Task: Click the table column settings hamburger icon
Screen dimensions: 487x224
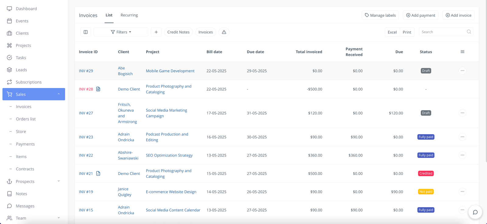Action: (462, 52)
